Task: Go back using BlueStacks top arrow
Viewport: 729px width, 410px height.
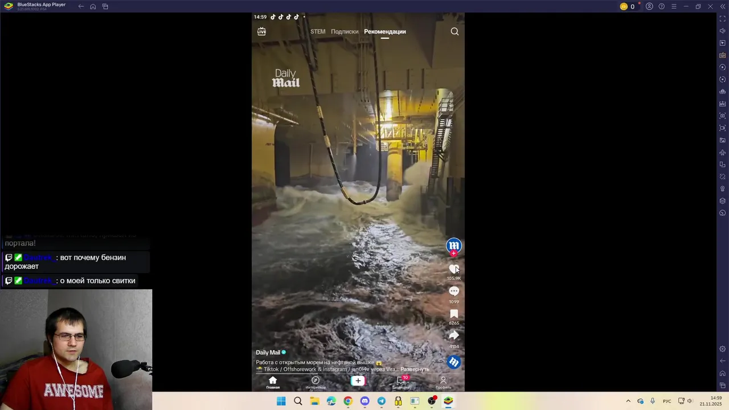Action: [x=81, y=6]
